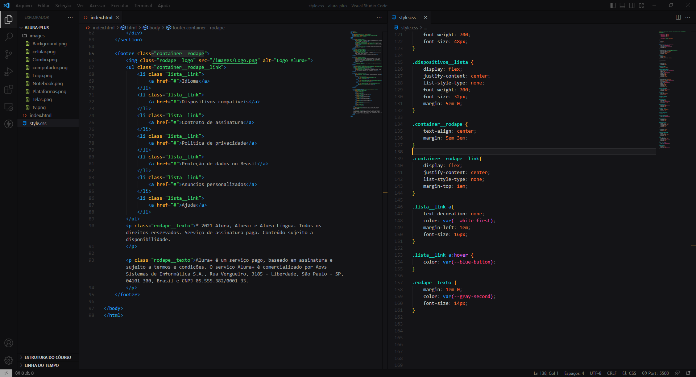The image size is (696, 377).
Task: Open Plataformas.png in the explorer
Action: pos(48,91)
